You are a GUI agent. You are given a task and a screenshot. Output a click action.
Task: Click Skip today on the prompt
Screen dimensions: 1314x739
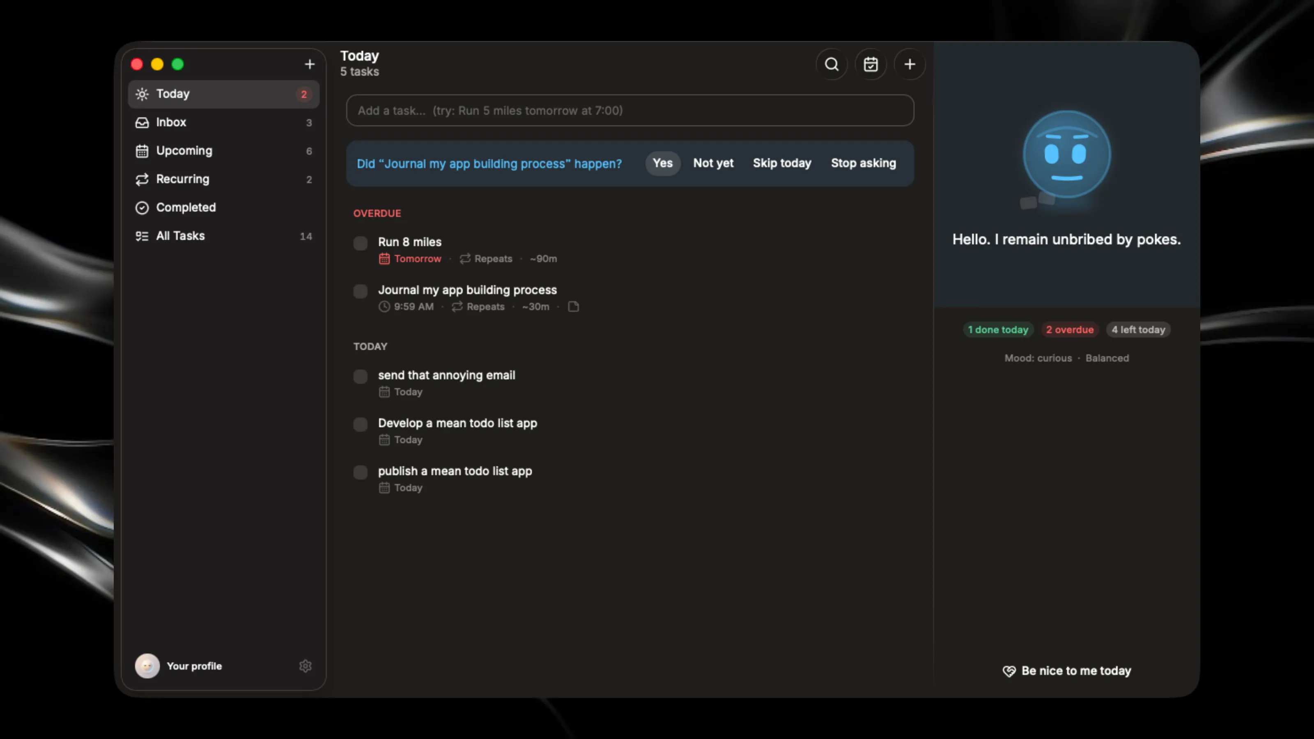[x=782, y=163]
